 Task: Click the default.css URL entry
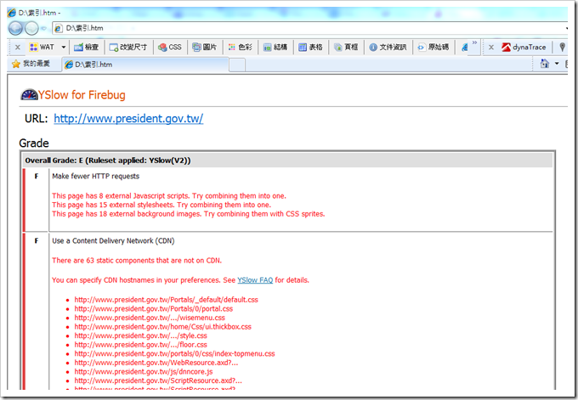[167, 300]
